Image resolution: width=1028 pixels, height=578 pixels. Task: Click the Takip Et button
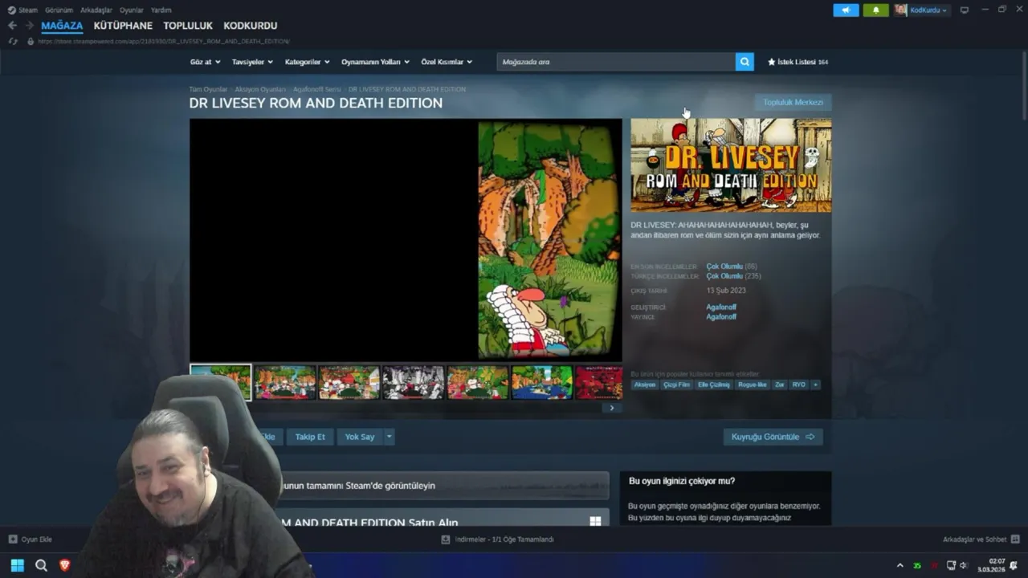point(310,437)
